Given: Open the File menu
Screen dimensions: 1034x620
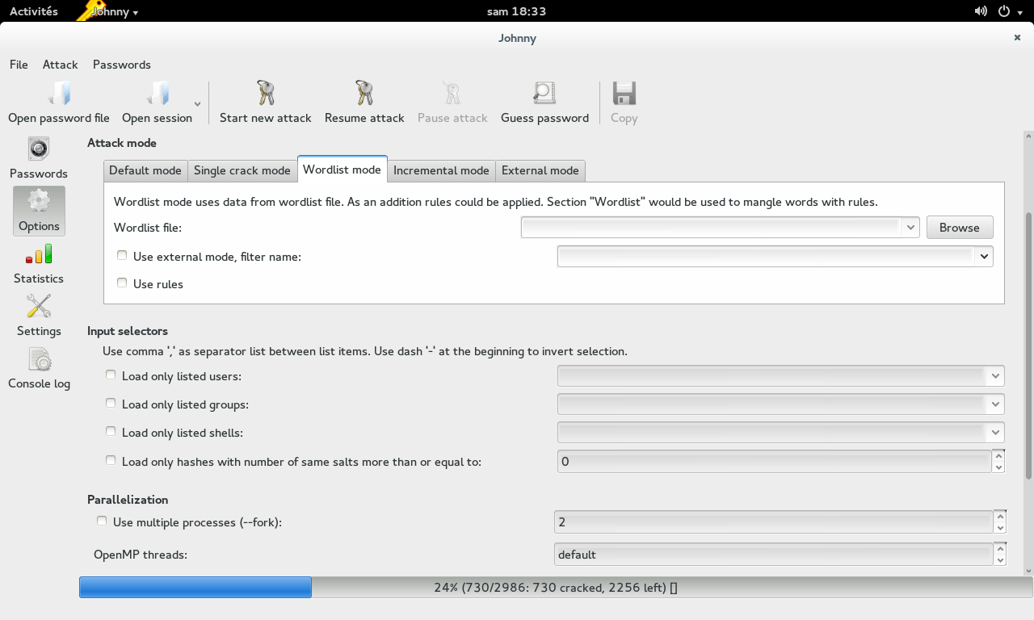Looking at the screenshot, I should pos(19,65).
